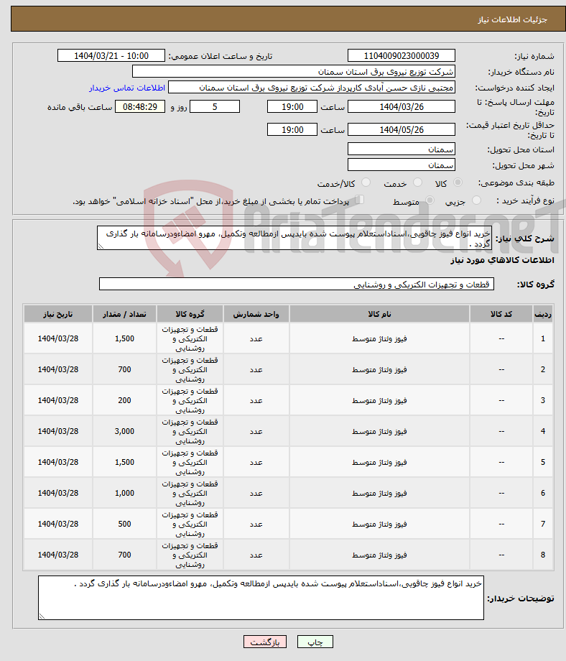Select quantity 1,500 in row 5
The height and width of the screenshot is (661, 566).
click(x=124, y=462)
